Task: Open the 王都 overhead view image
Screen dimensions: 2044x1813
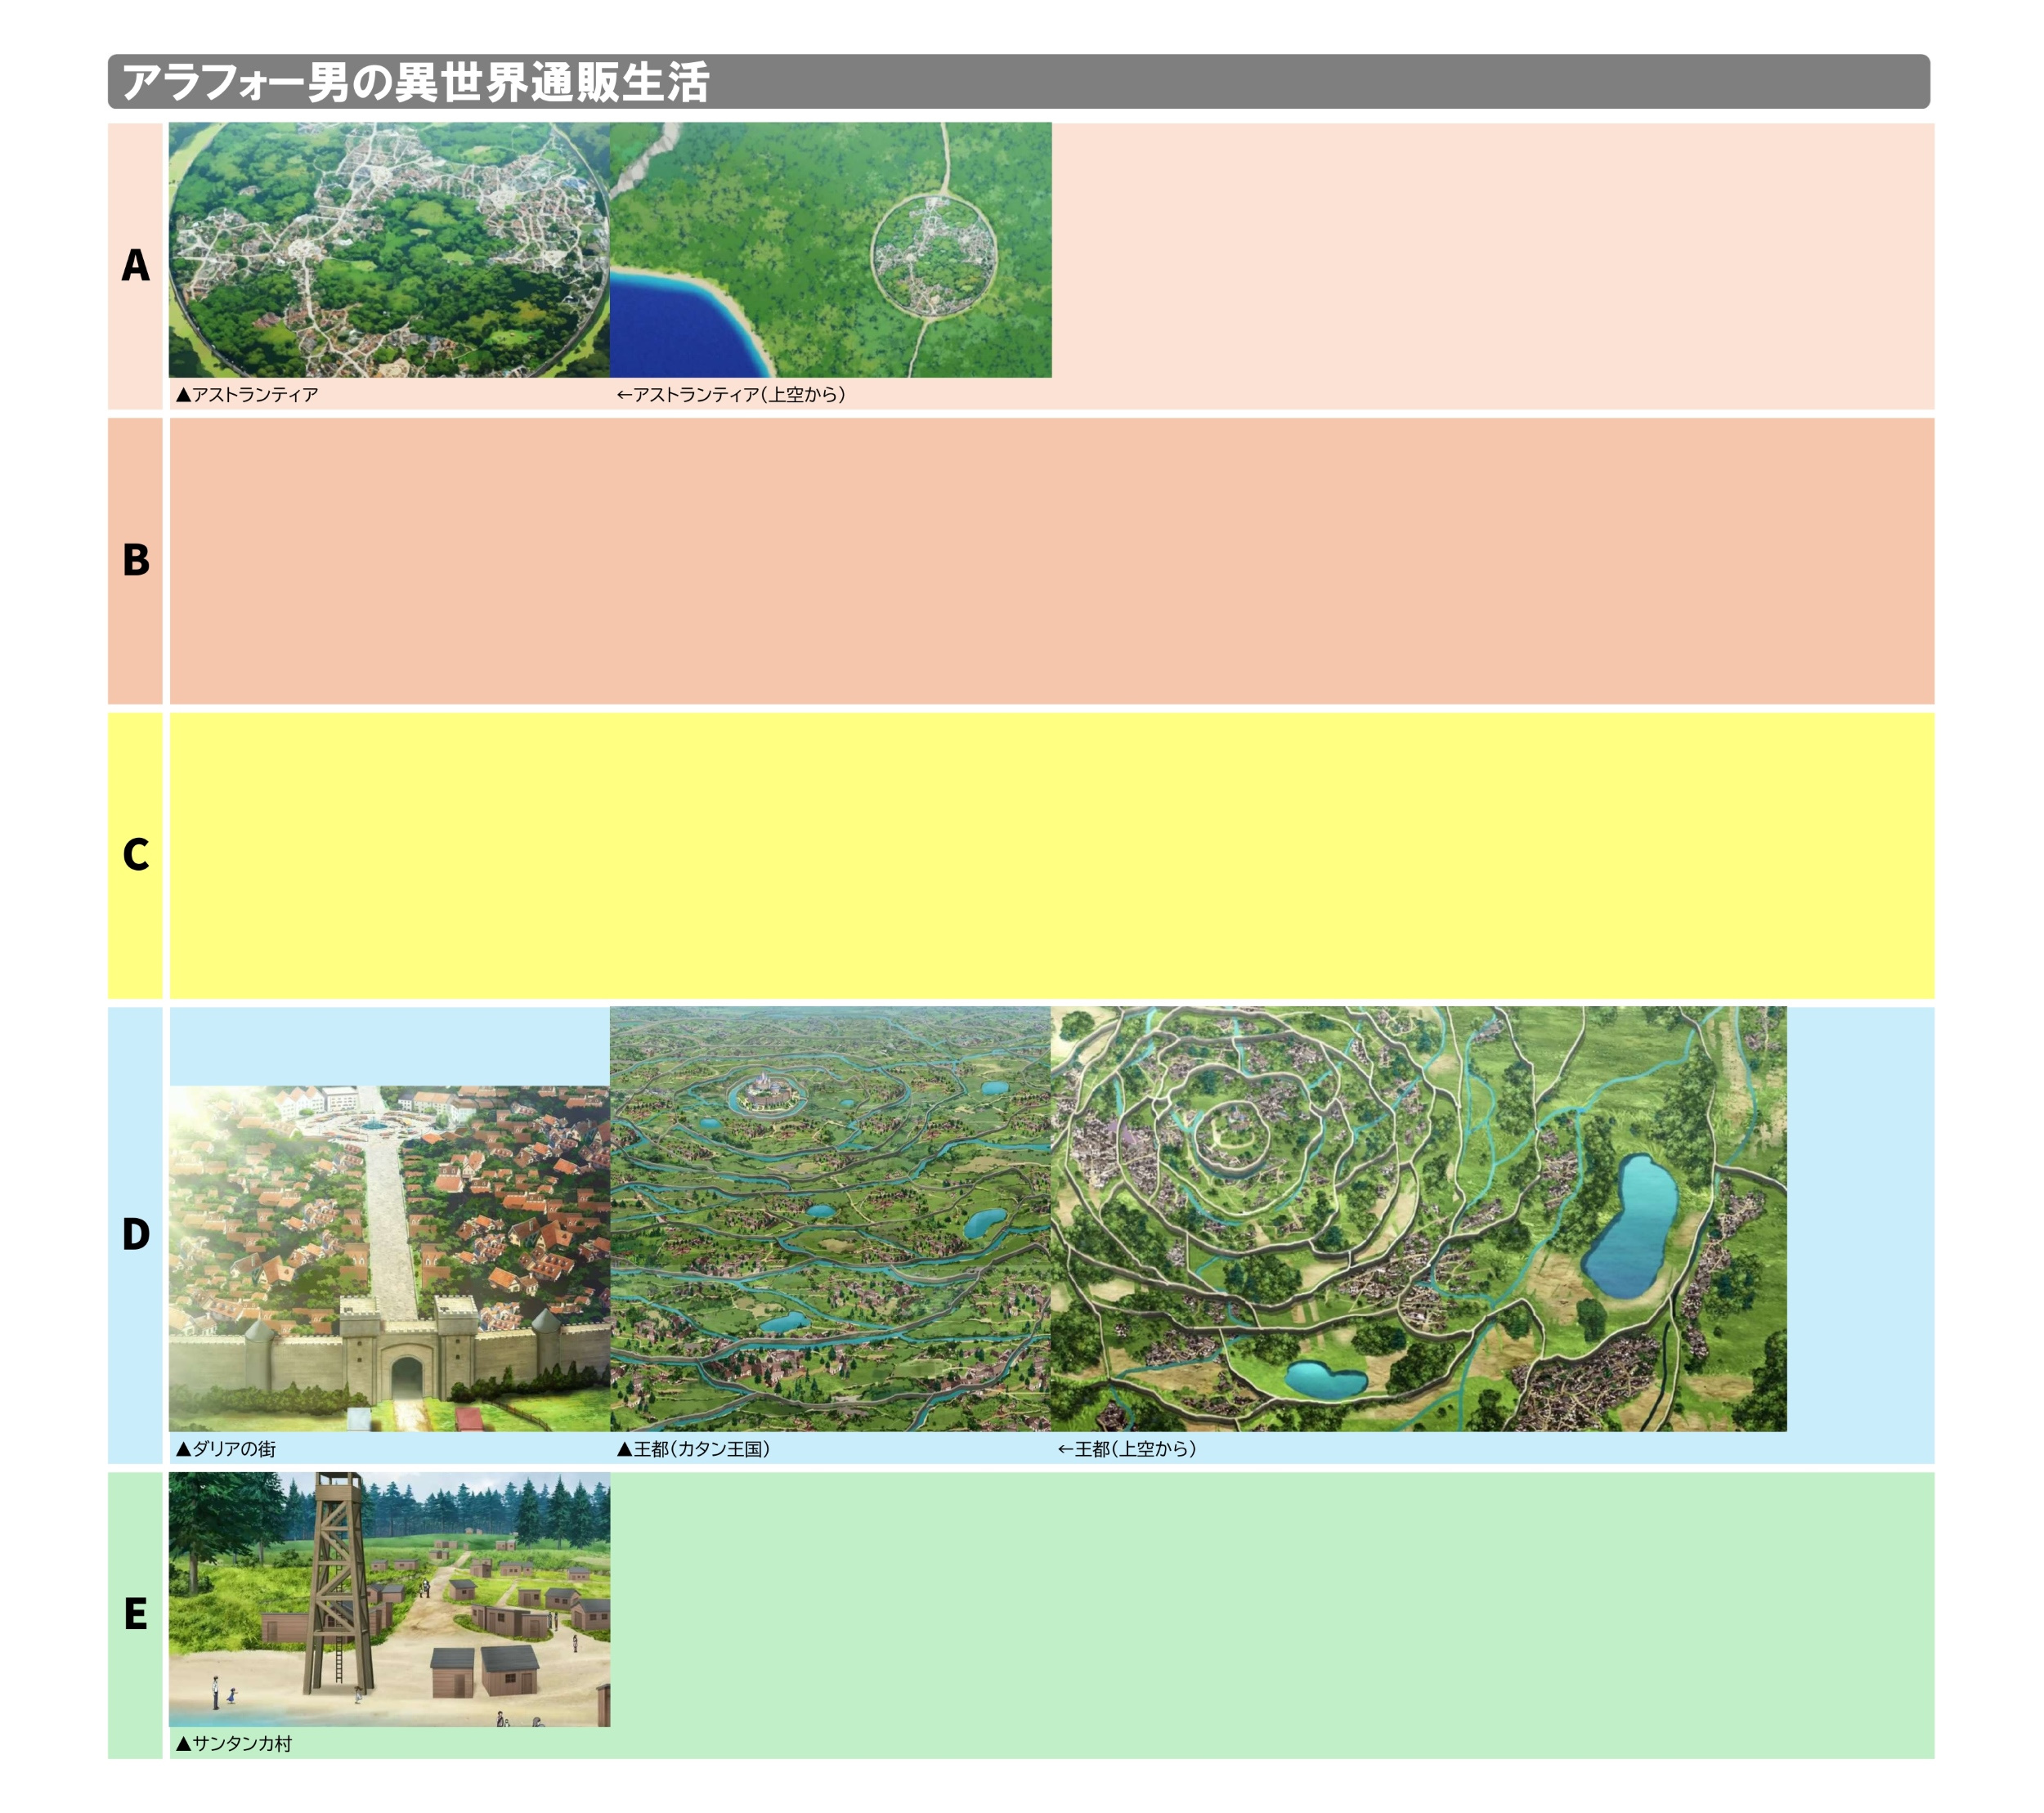Action: pos(1419,1219)
